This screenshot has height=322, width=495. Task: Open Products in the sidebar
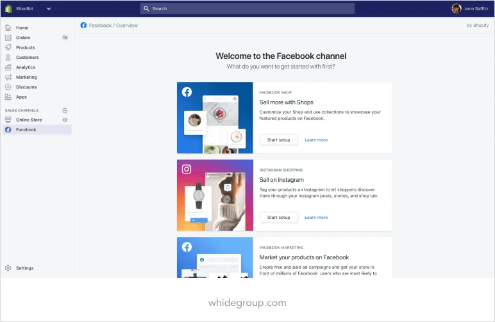25,47
